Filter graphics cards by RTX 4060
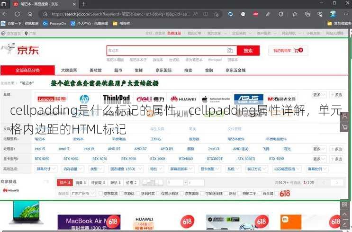The image size is (352, 232). click(x=71, y=159)
